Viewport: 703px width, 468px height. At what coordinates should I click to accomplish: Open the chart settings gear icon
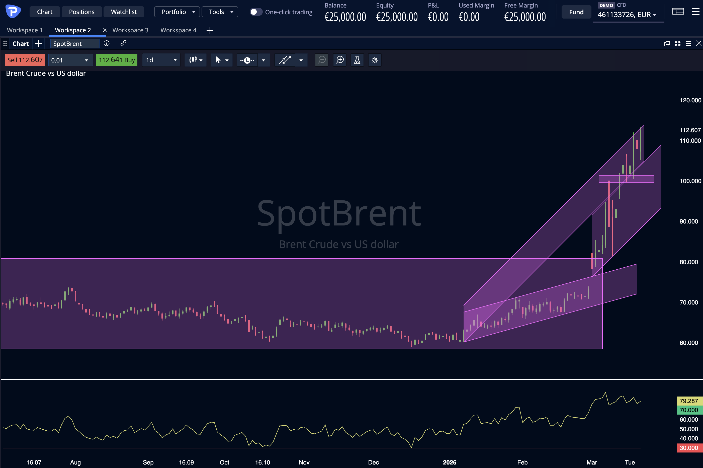(x=375, y=60)
